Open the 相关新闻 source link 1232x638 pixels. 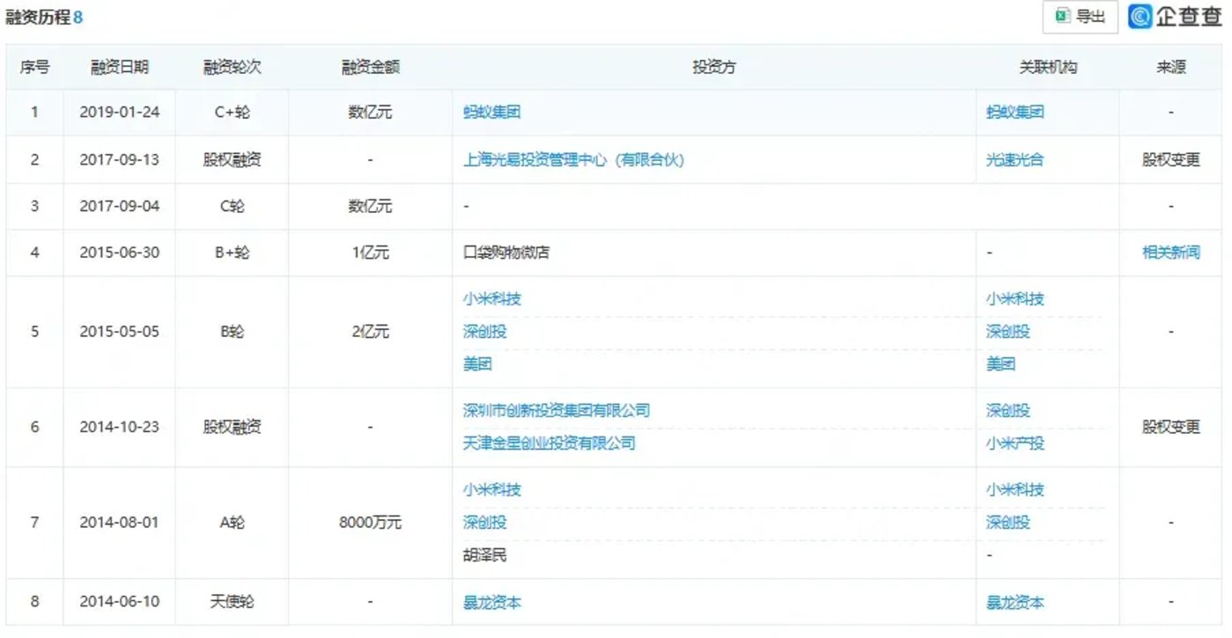(x=1170, y=253)
